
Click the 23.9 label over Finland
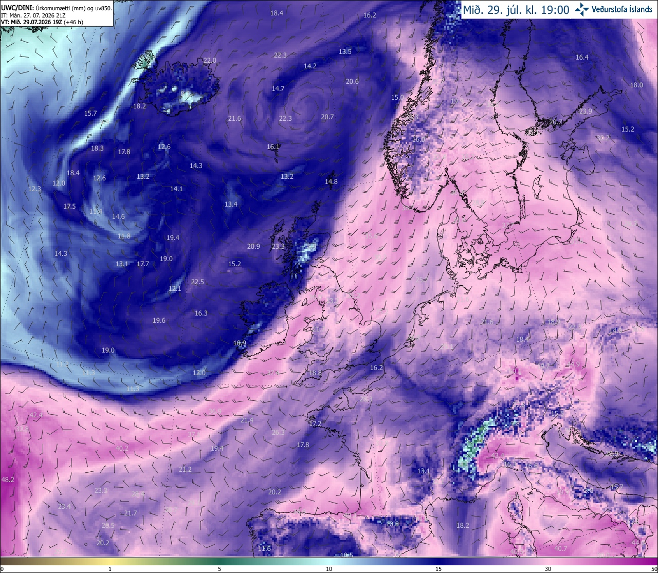[586, 111]
